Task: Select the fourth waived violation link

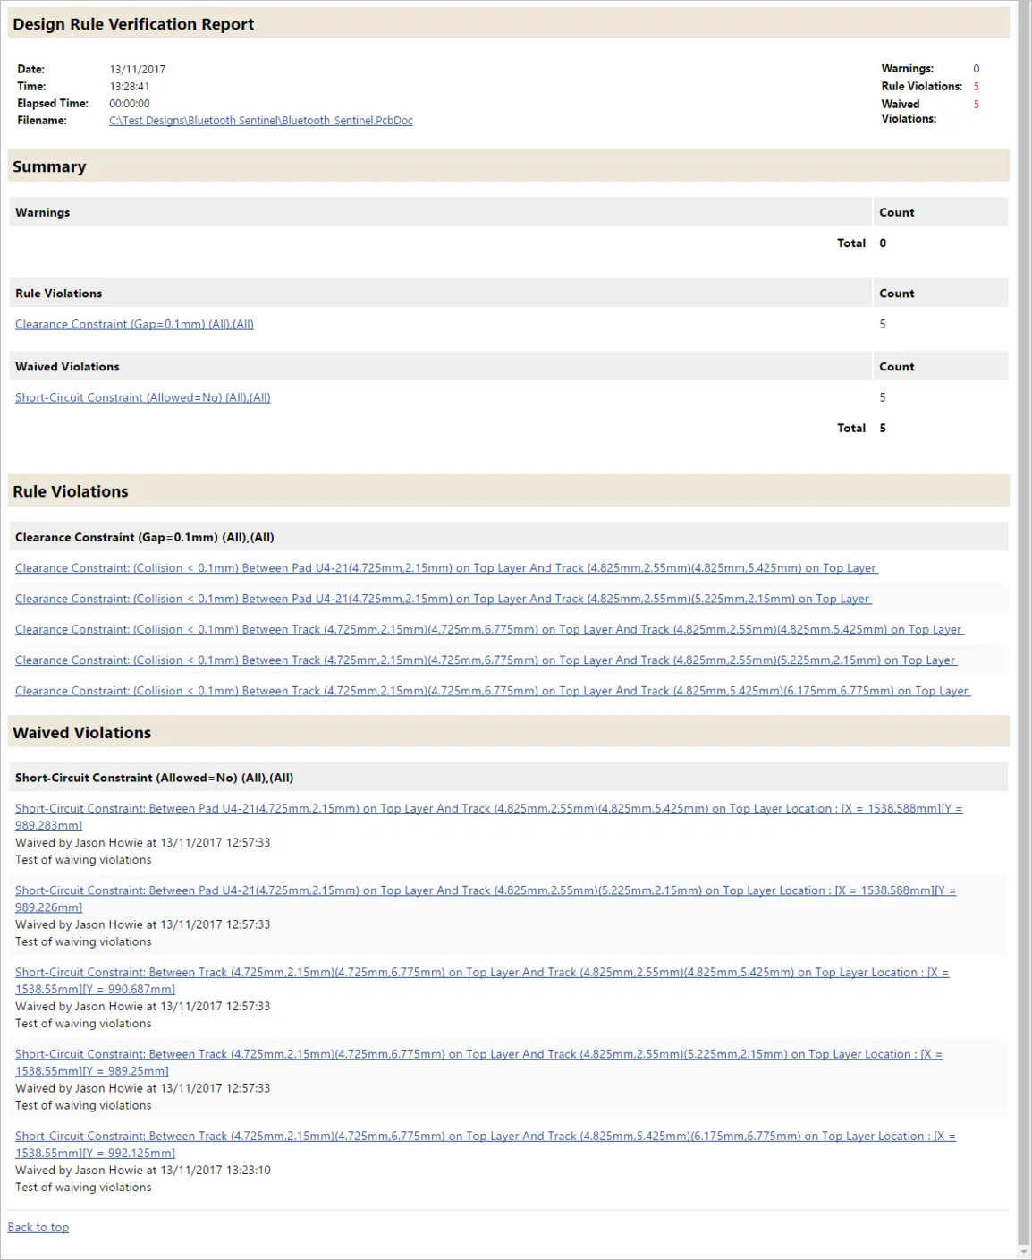Action: click(x=479, y=1054)
